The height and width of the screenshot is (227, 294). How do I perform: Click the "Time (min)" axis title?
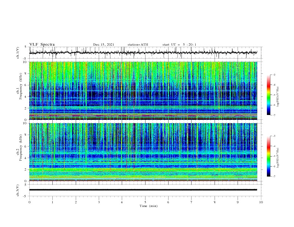pyautogui.click(x=148, y=206)
